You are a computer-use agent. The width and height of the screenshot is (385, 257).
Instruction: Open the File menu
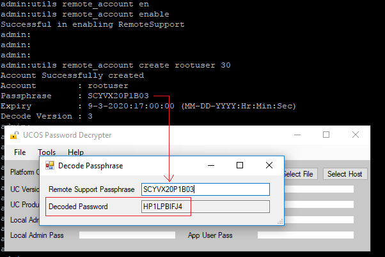(20, 152)
